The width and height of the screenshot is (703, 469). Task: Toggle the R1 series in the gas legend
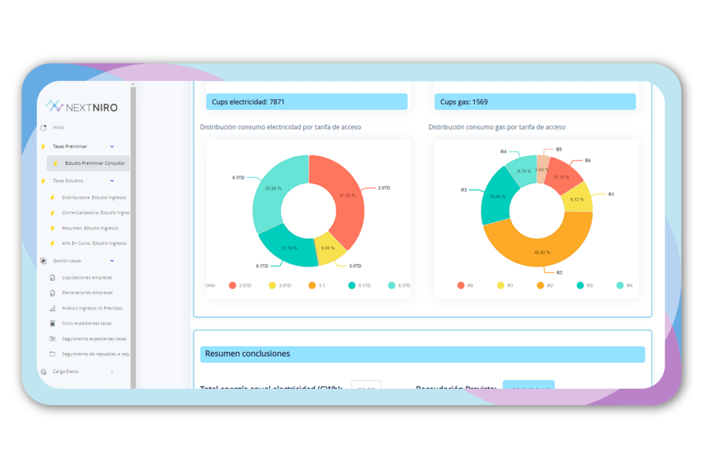coord(505,286)
